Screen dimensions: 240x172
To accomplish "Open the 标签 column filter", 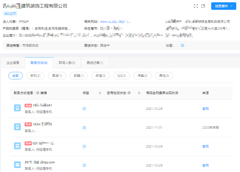I will (100, 93).
